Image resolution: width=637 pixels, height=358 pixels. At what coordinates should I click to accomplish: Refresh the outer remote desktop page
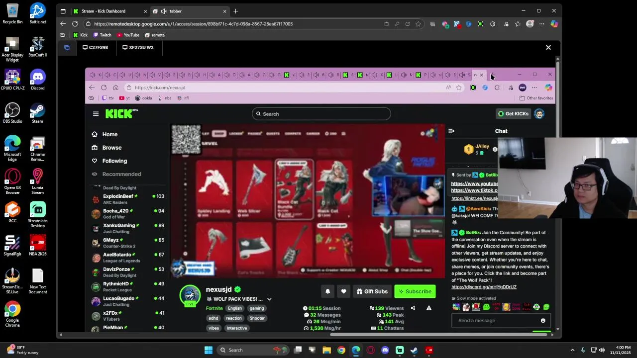[75, 24]
